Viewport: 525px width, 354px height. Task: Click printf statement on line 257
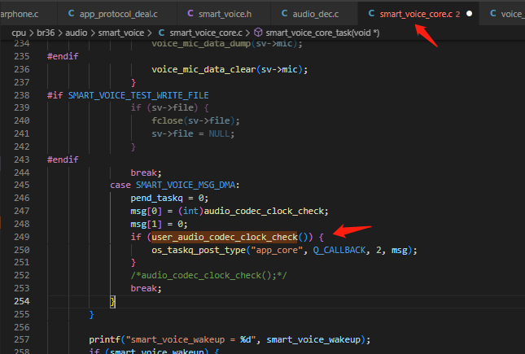pyautogui.click(x=230, y=339)
